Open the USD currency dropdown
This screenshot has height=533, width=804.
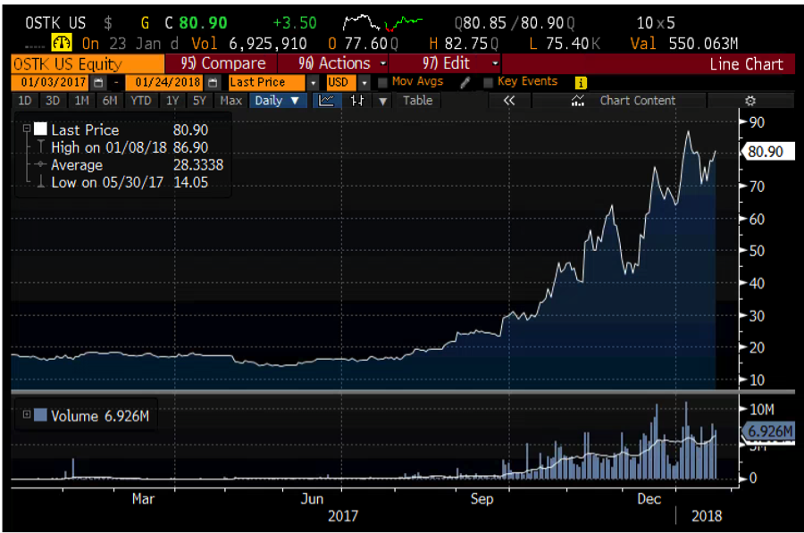point(364,82)
